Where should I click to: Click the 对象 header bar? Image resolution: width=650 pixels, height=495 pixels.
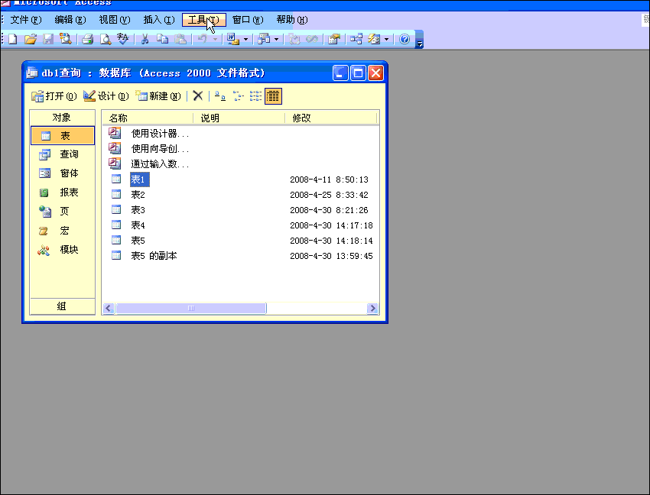pyautogui.click(x=62, y=118)
